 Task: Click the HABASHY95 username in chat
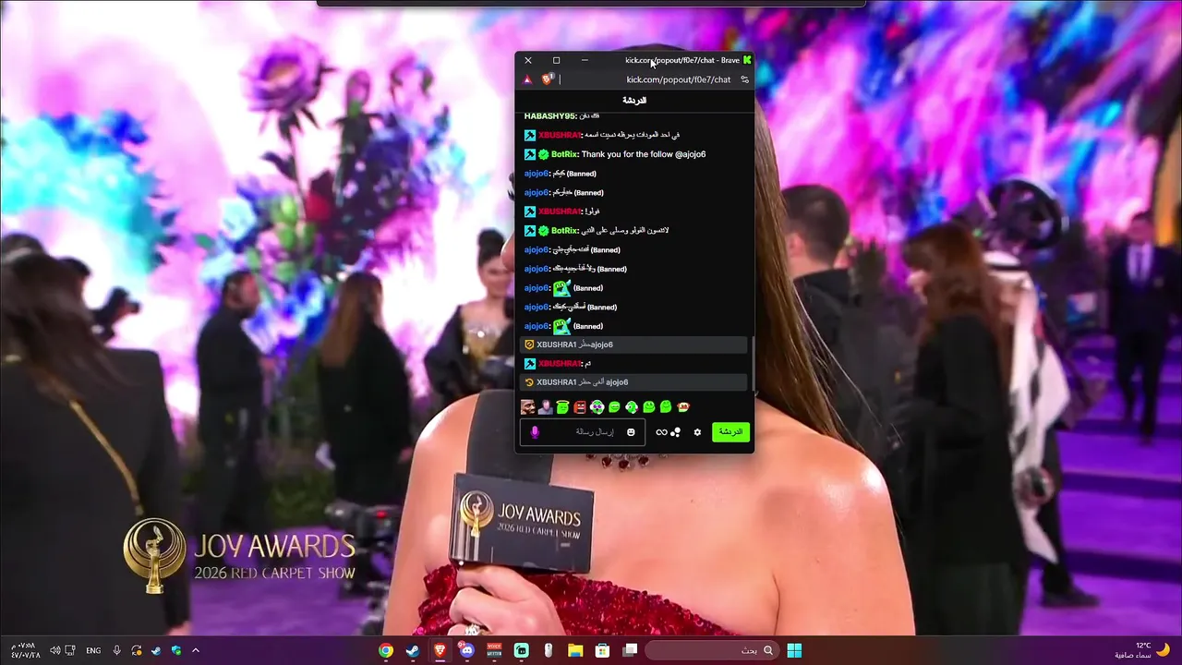549,116
